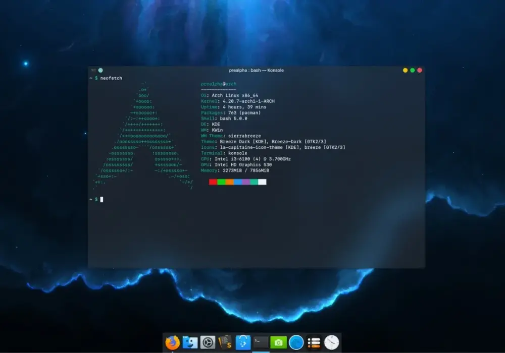Click the white color block in neofetch output
The width and height of the screenshot is (505, 353).
click(x=262, y=182)
